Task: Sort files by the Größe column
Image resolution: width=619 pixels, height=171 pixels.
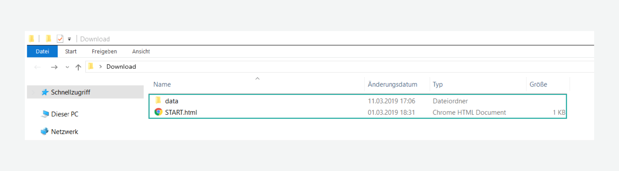Action: 538,84
